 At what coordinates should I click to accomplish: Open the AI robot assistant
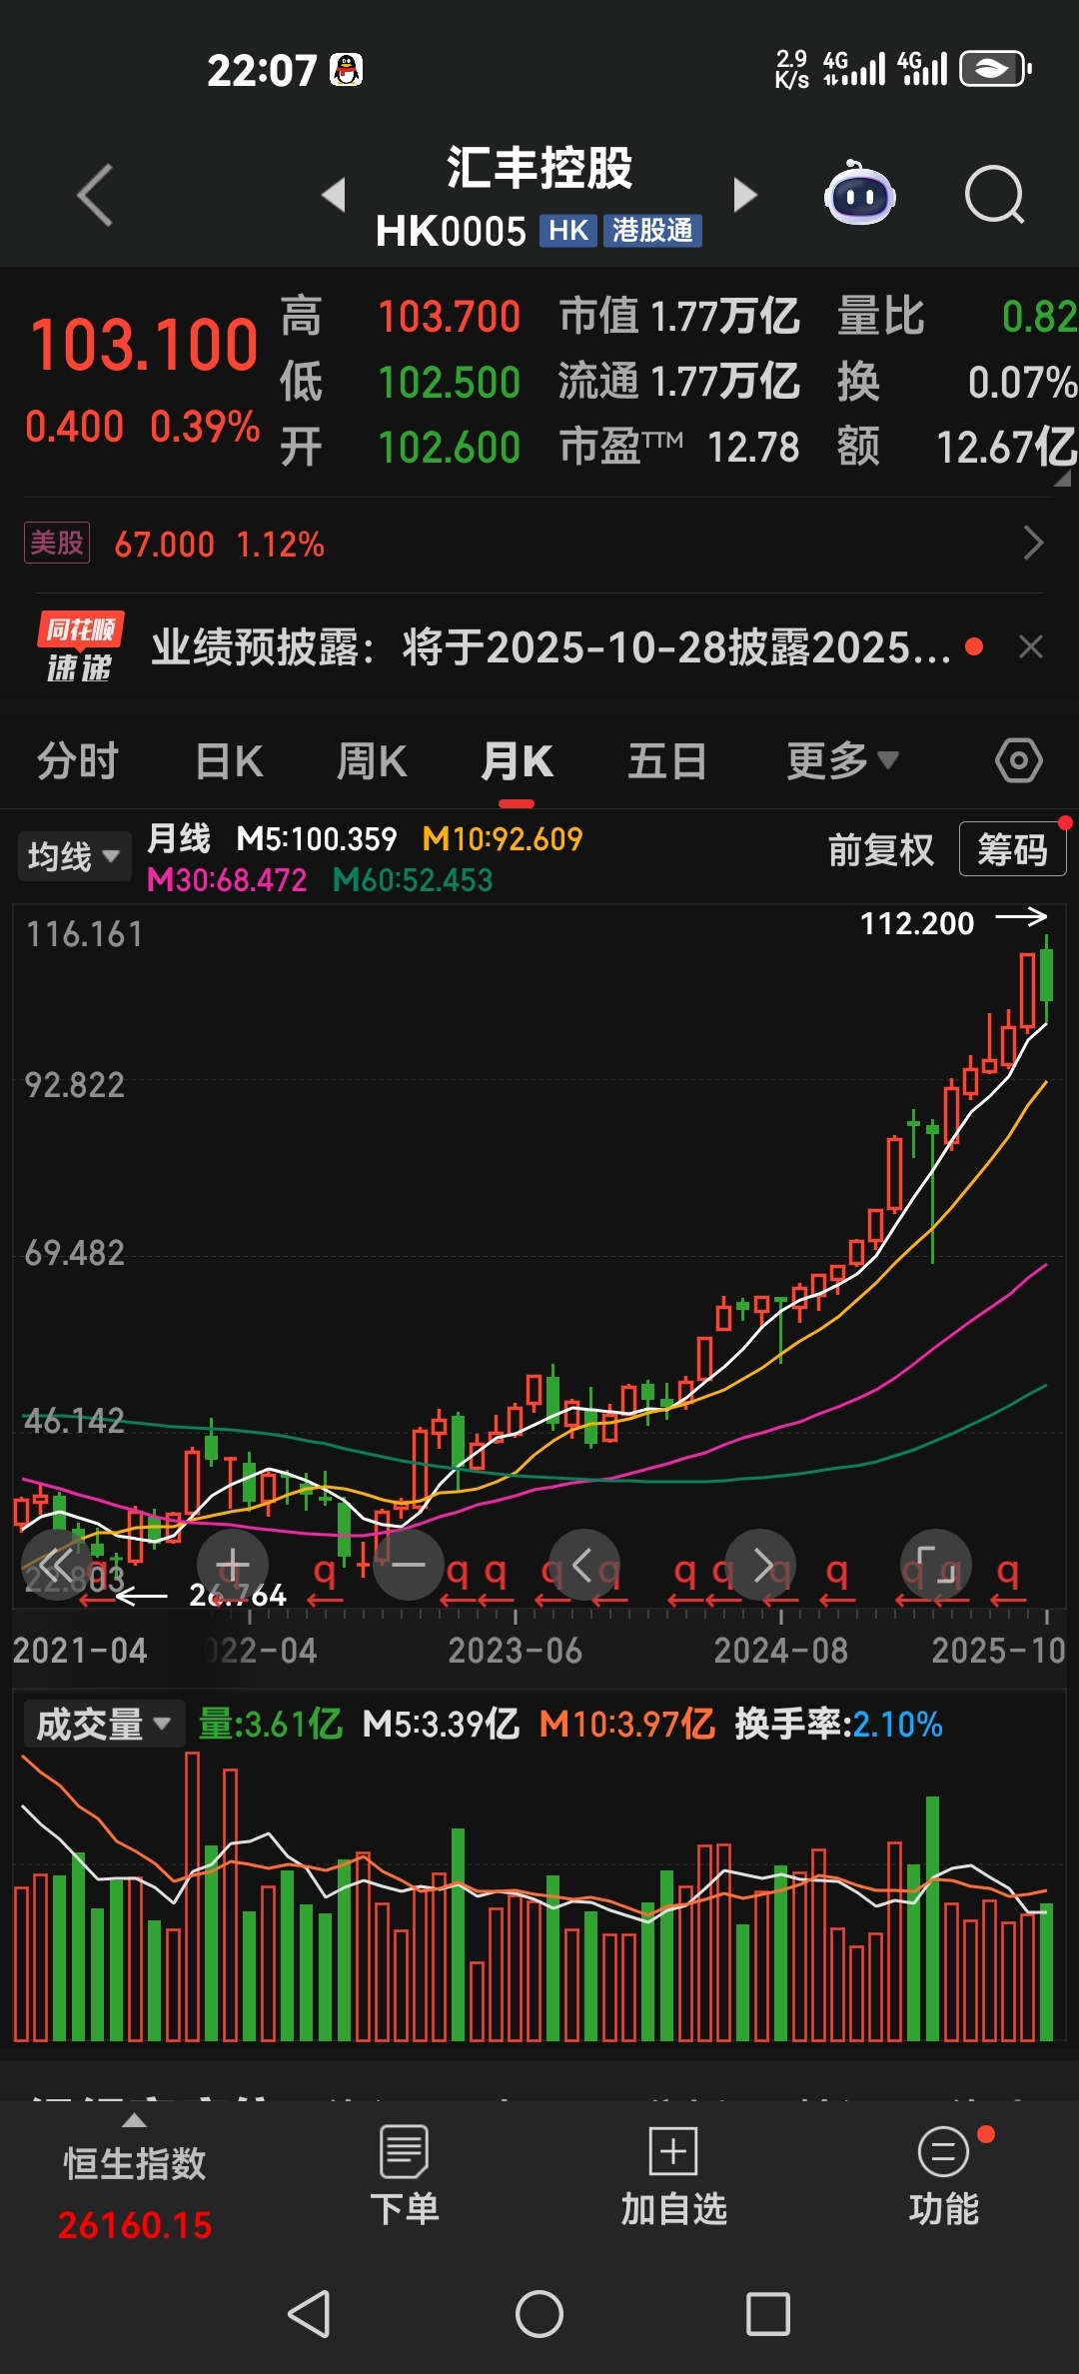coord(859,193)
